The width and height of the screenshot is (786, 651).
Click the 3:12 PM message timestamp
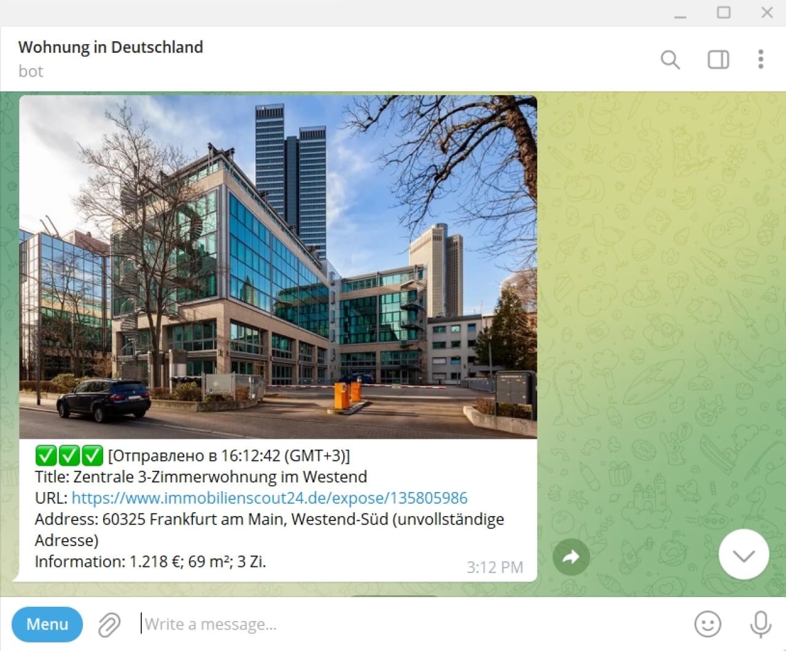point(494,567)
